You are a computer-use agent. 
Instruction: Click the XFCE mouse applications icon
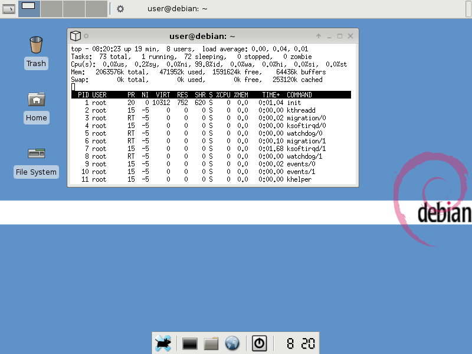(x=163, y=343)
